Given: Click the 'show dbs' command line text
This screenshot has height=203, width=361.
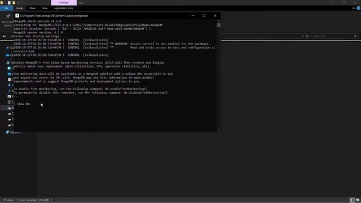Looking at the screenshot, I should click(24, 104).
